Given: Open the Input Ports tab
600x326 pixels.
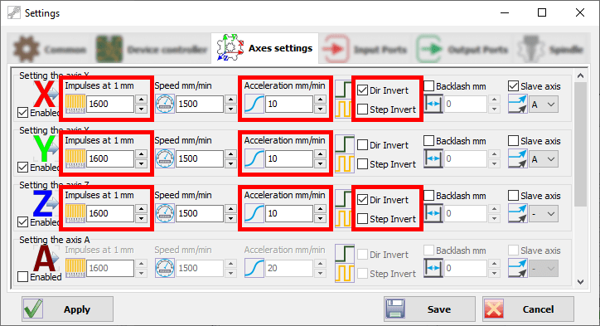Looking at the screenshot, I should [365, 49].
